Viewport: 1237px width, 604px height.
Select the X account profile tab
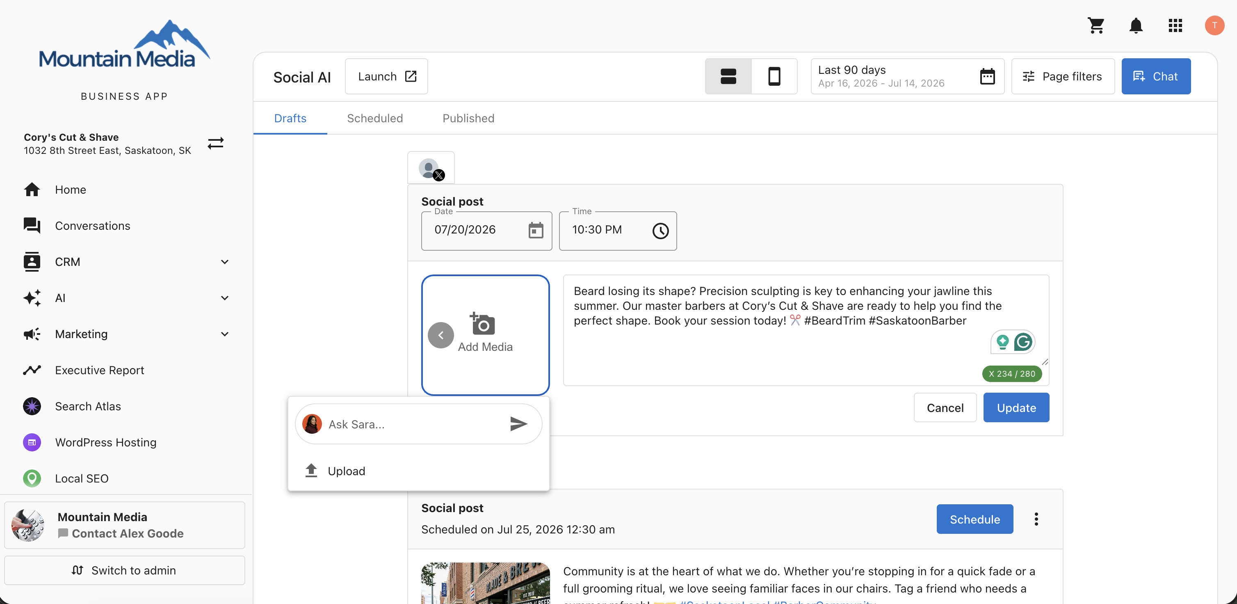click(431, 169)
